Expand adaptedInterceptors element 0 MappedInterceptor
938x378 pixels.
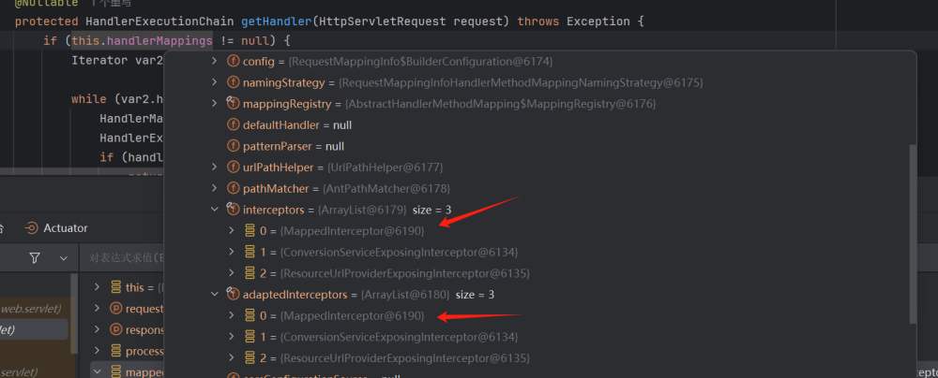coord(232,314)
